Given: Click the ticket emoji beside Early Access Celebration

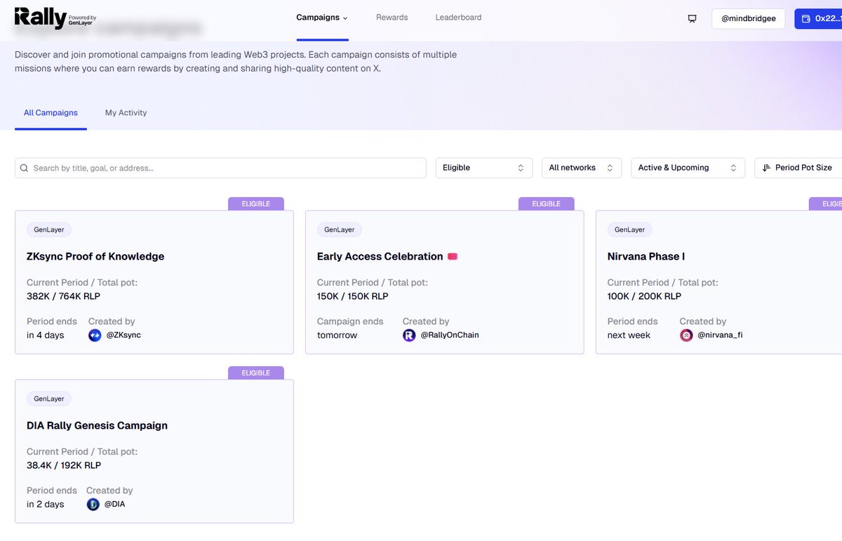Looking at the screenshot, I should click(x=453, y=257).
